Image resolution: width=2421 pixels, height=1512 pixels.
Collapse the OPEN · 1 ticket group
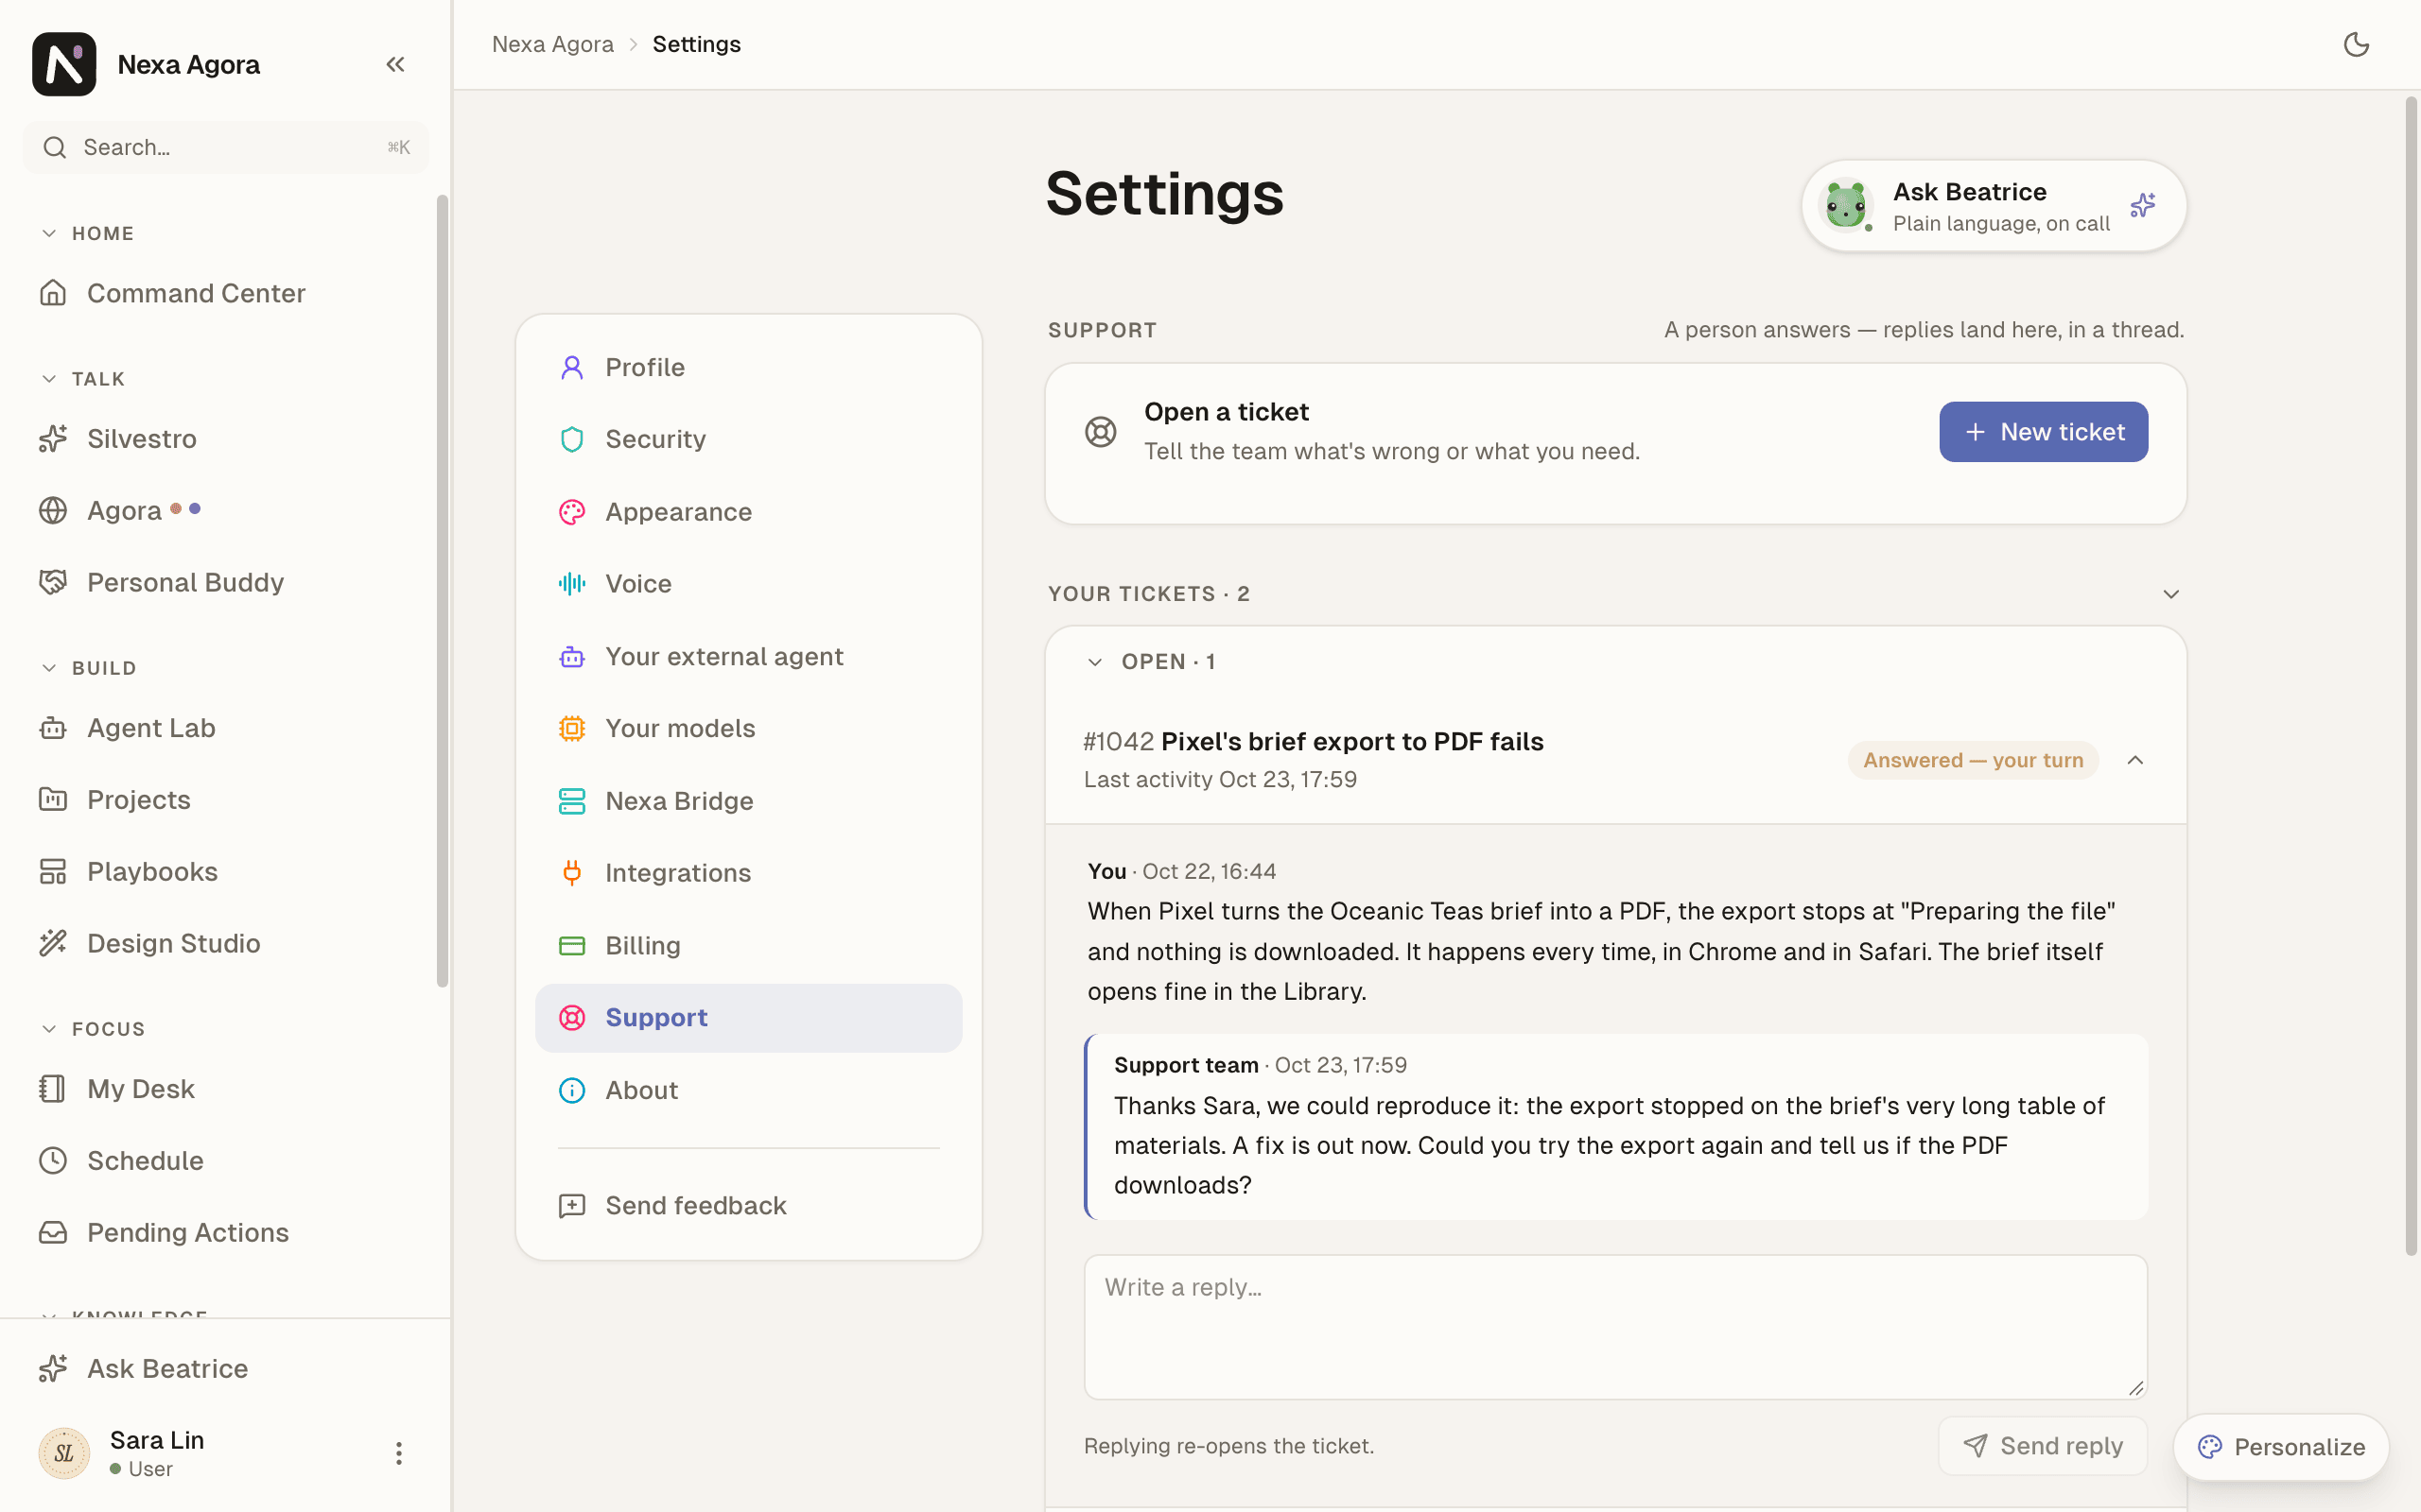tap(1094, 662)
